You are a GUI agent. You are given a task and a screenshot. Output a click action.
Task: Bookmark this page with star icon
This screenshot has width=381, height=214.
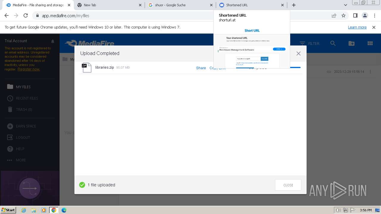(x=343, y=15)
